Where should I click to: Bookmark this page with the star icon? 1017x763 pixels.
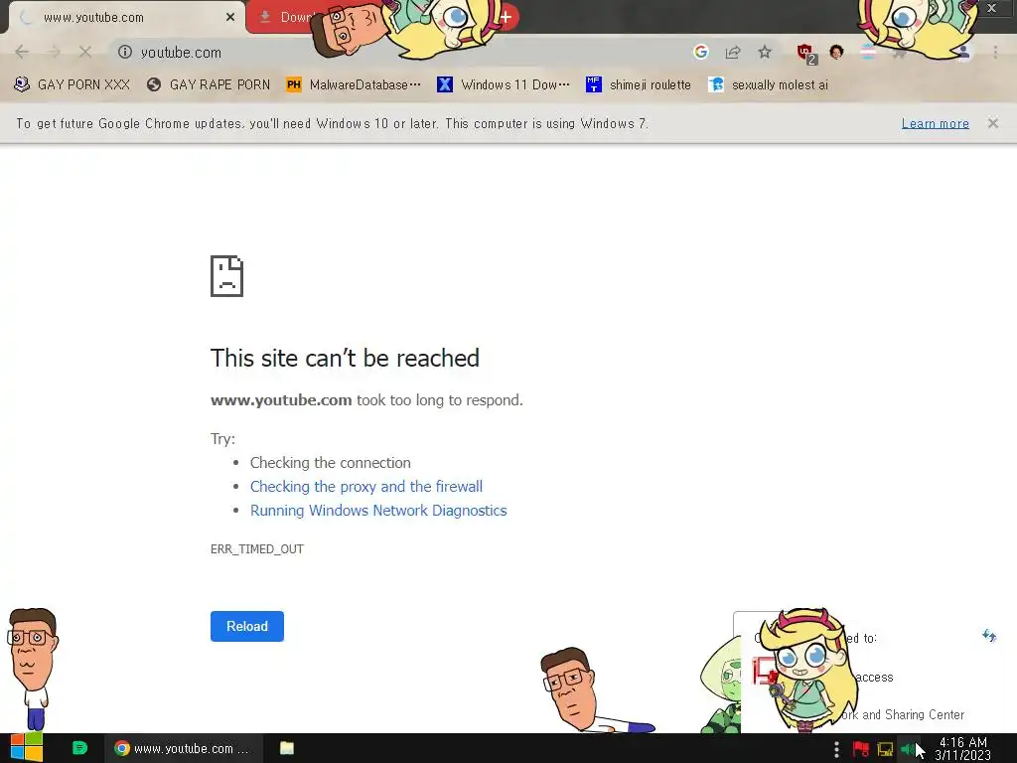pos(765,52)
